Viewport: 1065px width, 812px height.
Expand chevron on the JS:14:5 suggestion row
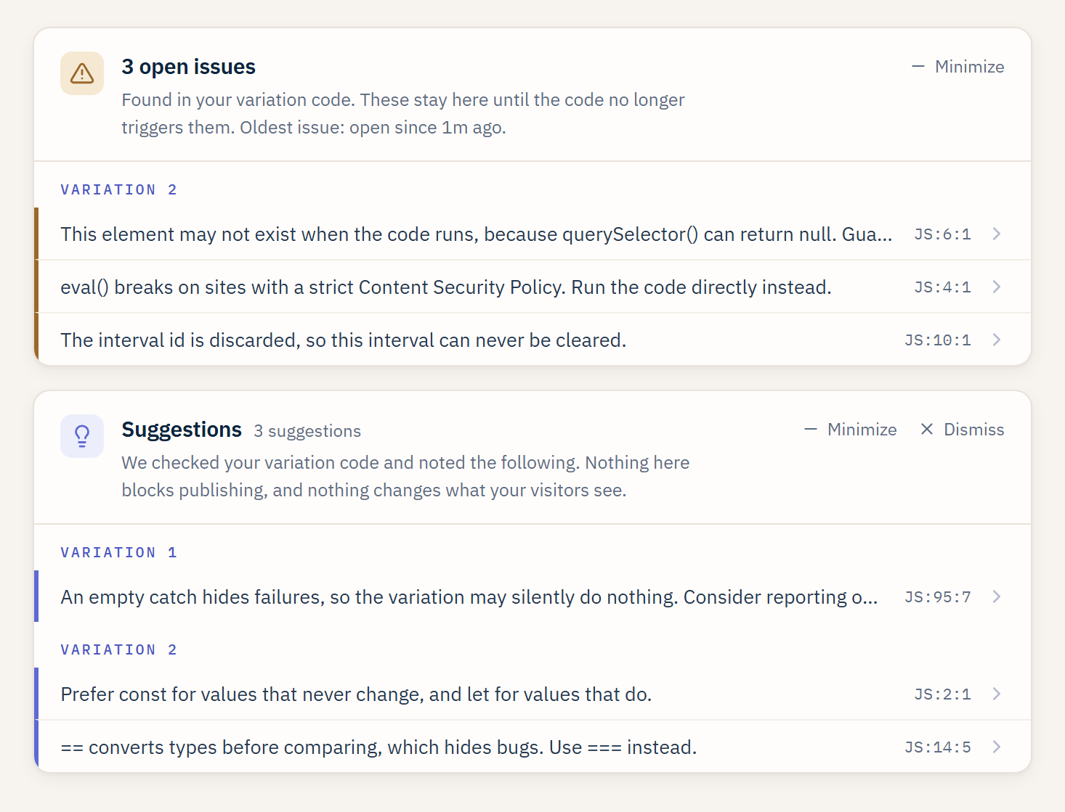[997, 747]
